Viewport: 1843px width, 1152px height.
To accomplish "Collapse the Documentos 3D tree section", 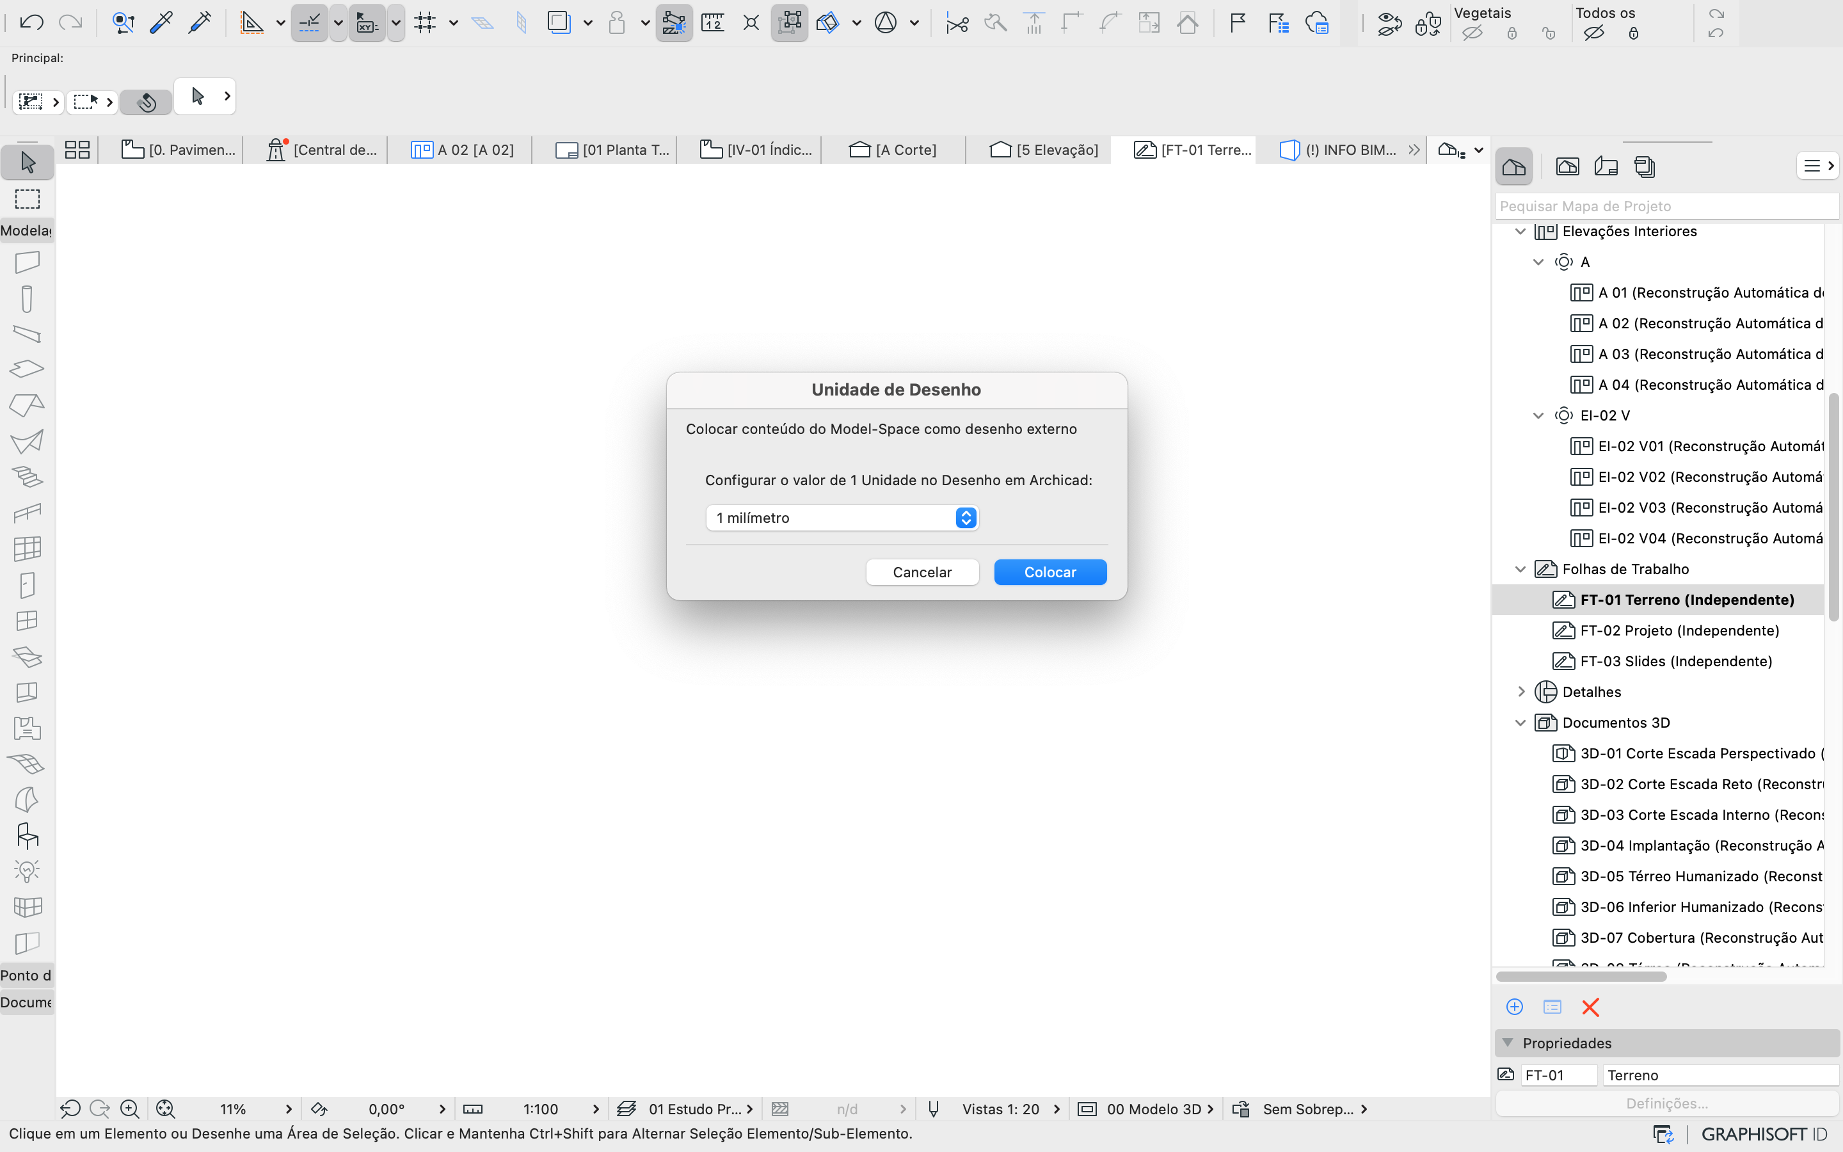I will [1520, 723].
